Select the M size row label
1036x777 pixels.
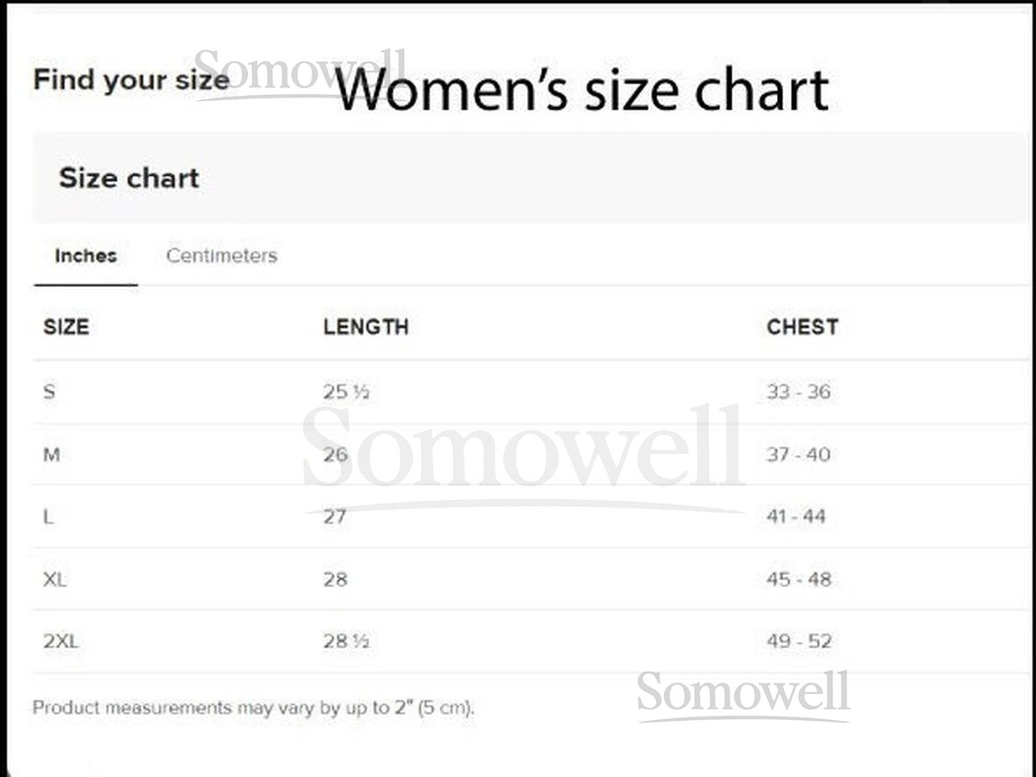tap(52, 455)
